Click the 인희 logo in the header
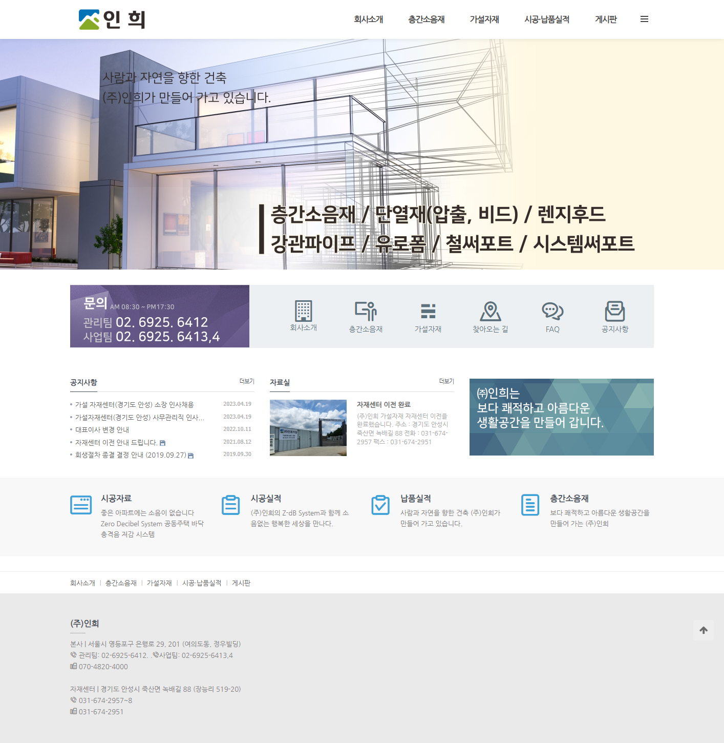 click(x=112, y=19)
